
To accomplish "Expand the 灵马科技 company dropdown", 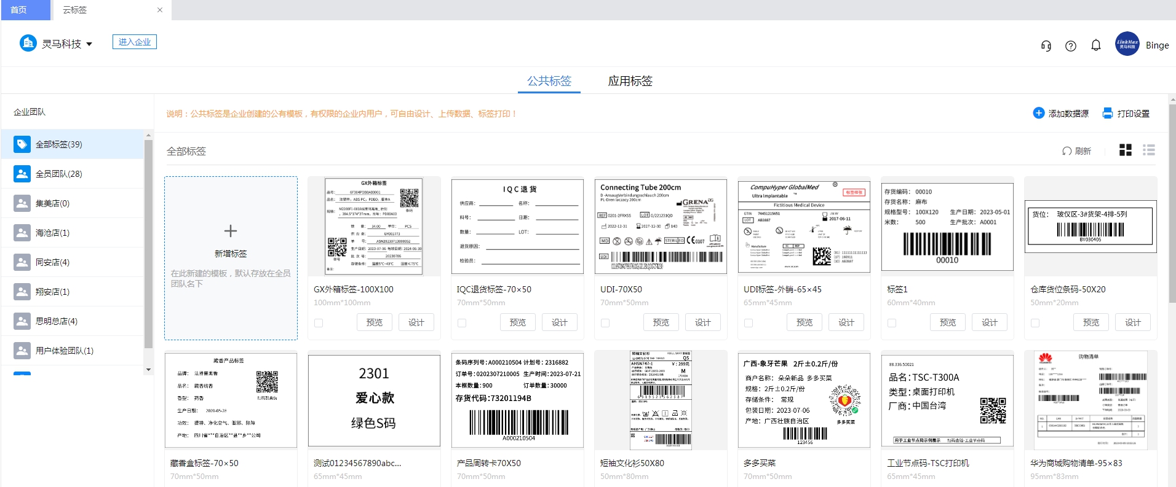I will coord(89,44).
